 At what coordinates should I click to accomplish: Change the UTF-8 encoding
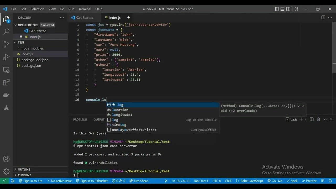(217, 181)
